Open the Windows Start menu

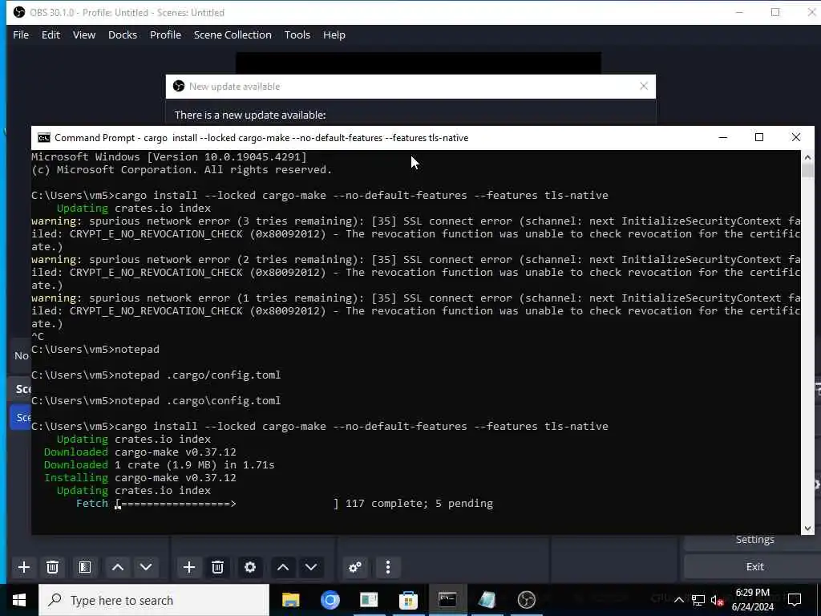(19, 600)
